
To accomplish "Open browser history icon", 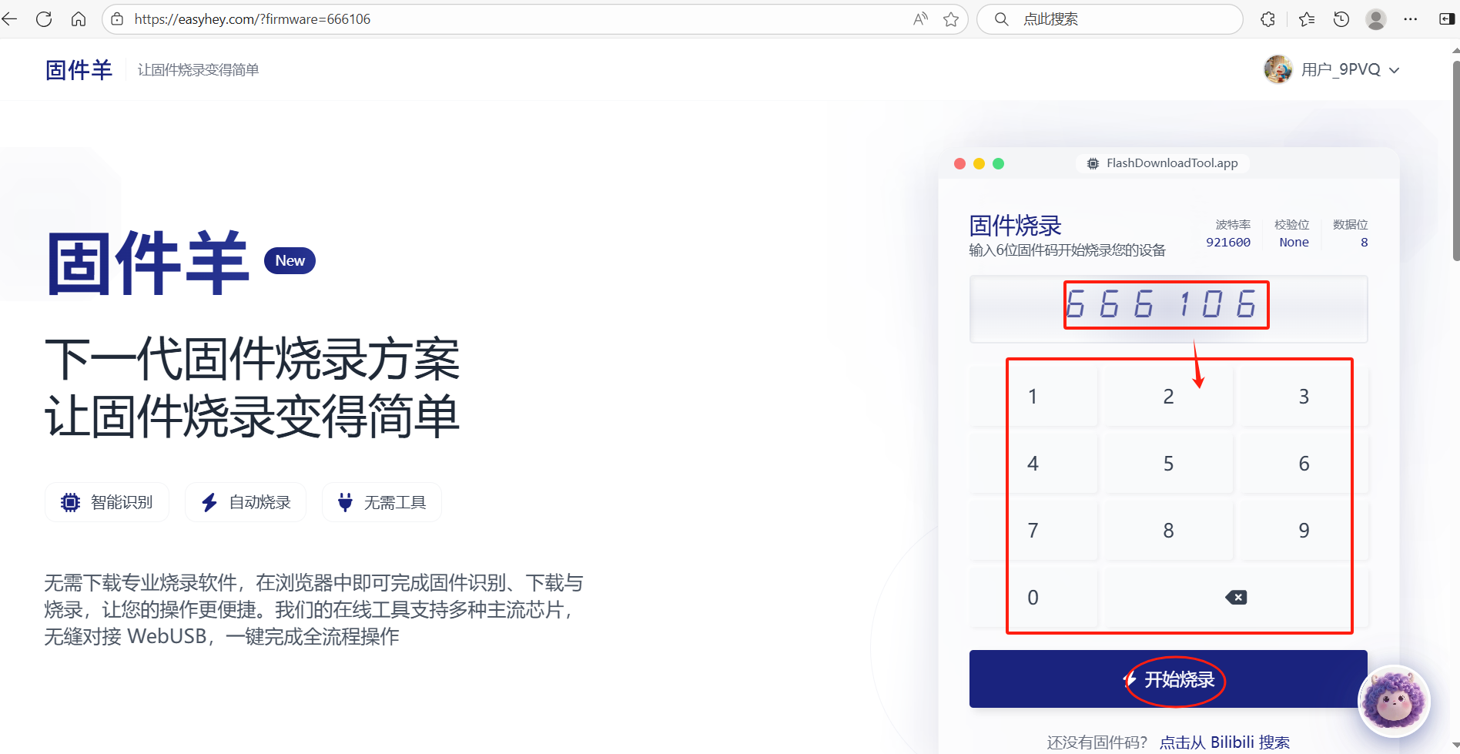I will (x=1341, y=19).
